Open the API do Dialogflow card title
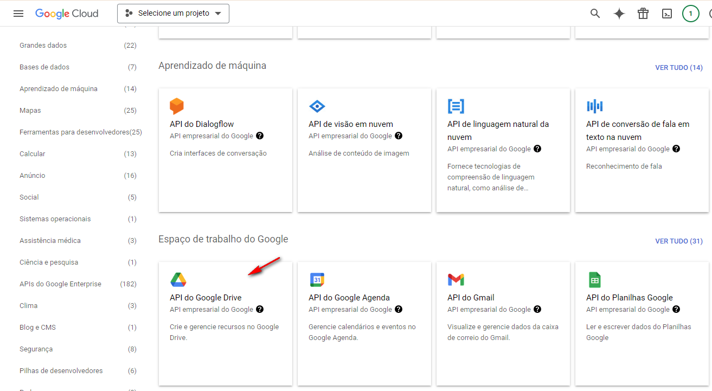Screen dimensions: 712x391 coord(202,124)
